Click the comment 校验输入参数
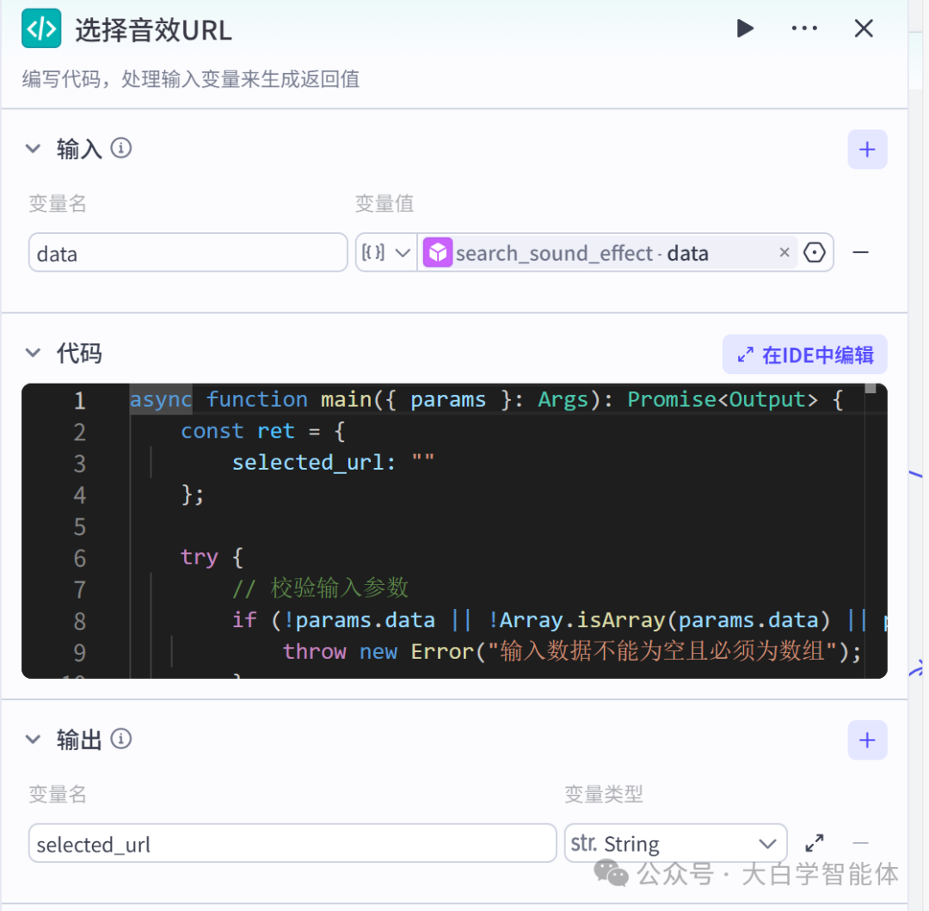929x911 pixels. click(320, 588)
